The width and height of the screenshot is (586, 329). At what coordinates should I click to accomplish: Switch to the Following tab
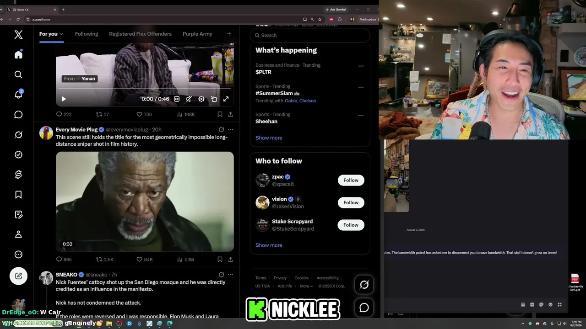click(x=87, y=34)
